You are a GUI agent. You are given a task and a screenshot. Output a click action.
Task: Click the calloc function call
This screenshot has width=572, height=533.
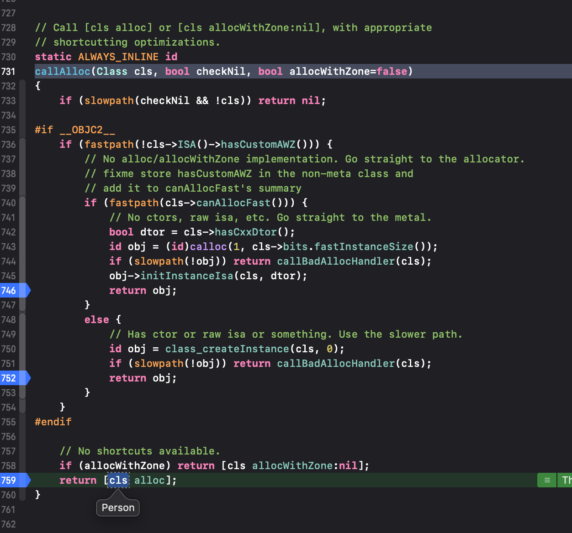point(208,246)
